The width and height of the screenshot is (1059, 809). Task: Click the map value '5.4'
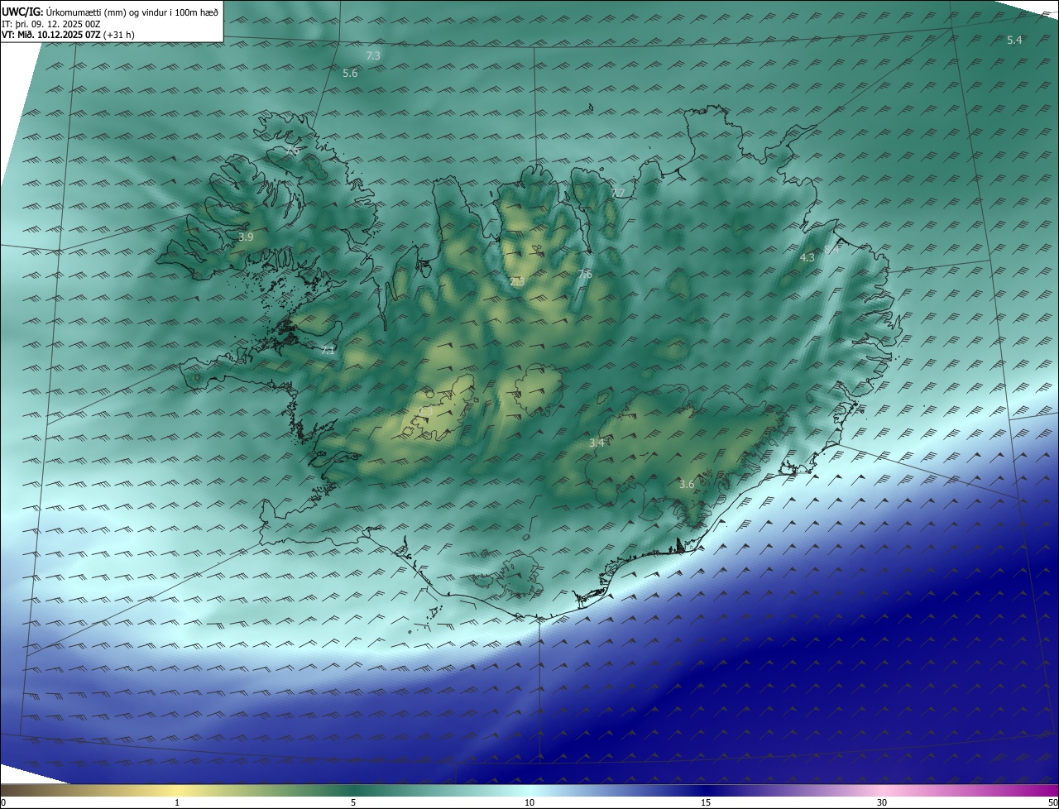[1014, 40]
